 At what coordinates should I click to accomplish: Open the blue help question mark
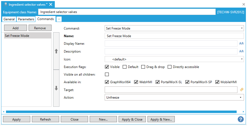(x=240, y=119)
